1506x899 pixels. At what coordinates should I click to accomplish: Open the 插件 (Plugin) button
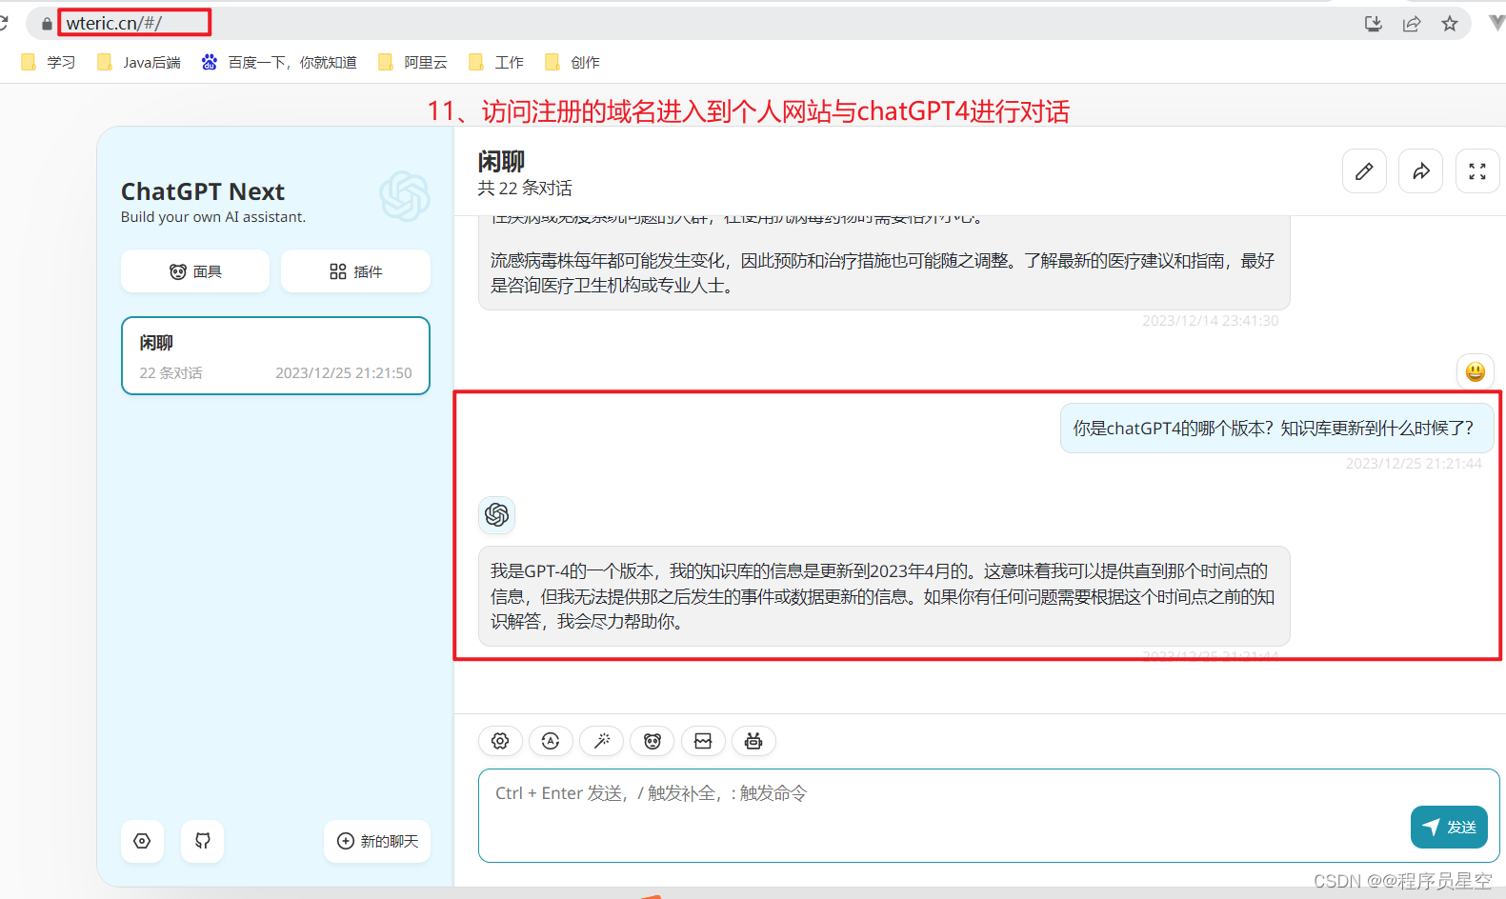tap(355, 271)
